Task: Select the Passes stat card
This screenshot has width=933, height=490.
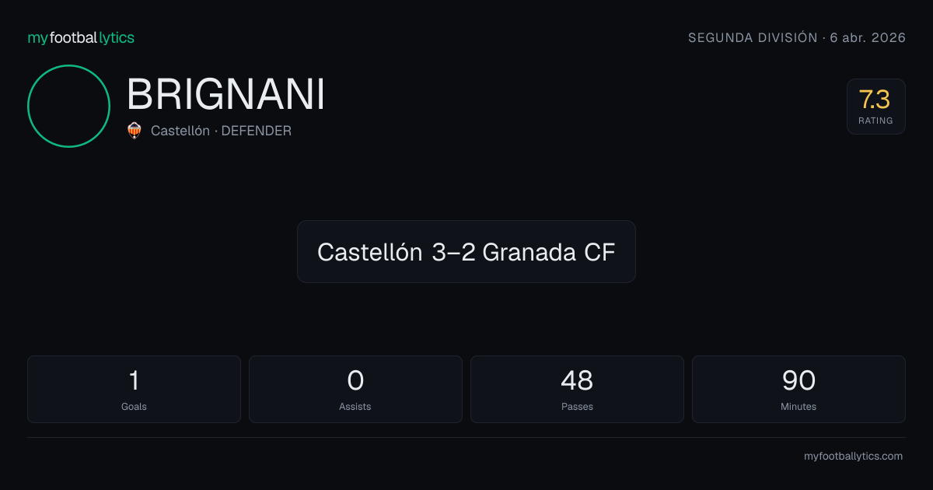Action: pyautogui.click(x=577, y=389)
